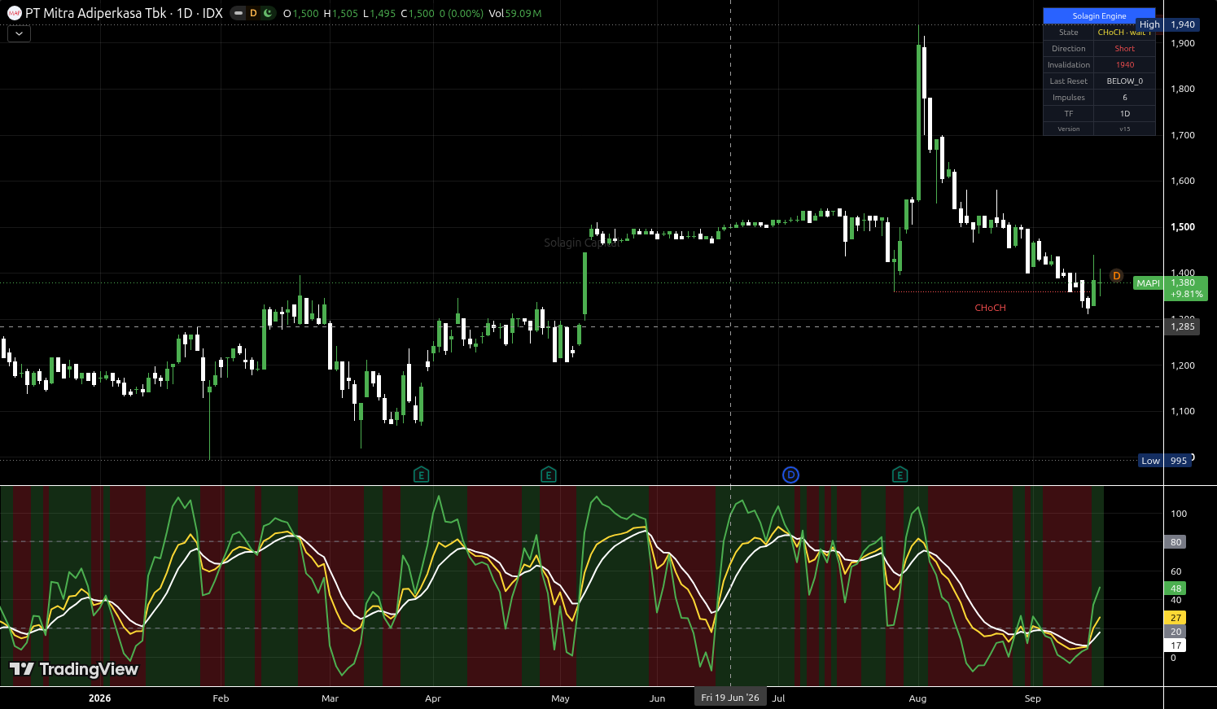Click the MAP company logo beside the symbol title

14,13
